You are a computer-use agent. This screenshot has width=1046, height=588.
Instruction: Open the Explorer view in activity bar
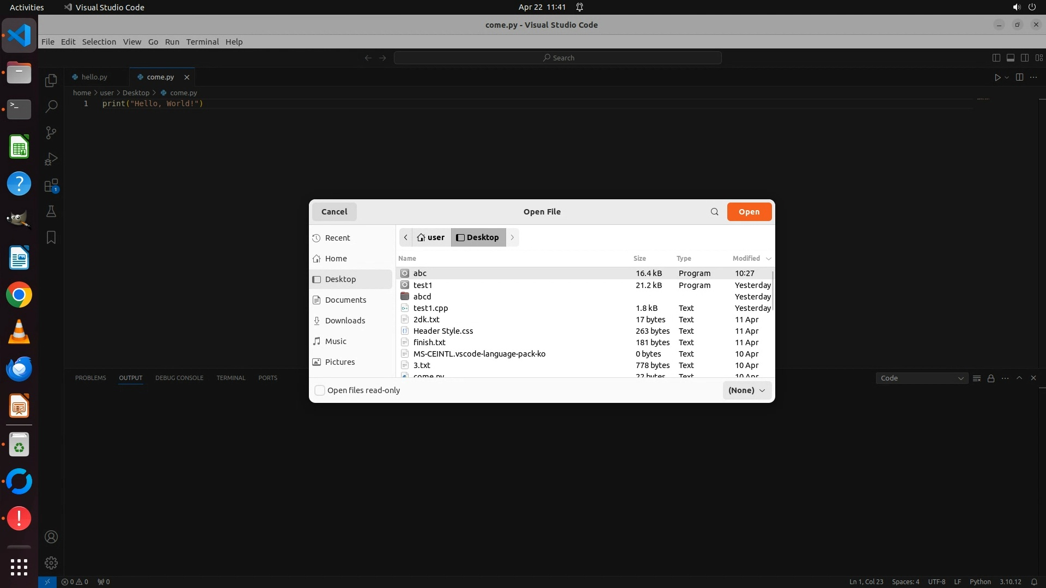pos(51,81)
